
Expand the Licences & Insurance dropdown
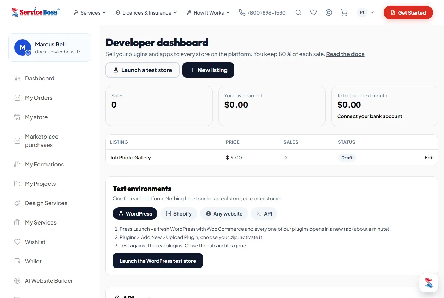[x=146, y=12]
